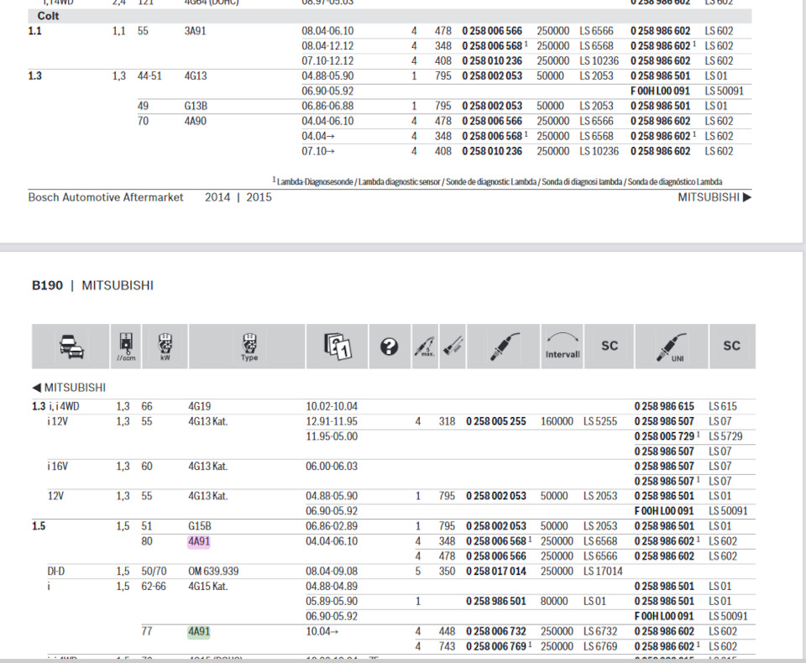Select the 'B190' page number
The width and height of the screenshot is (806, 663).
click(47, 285)
